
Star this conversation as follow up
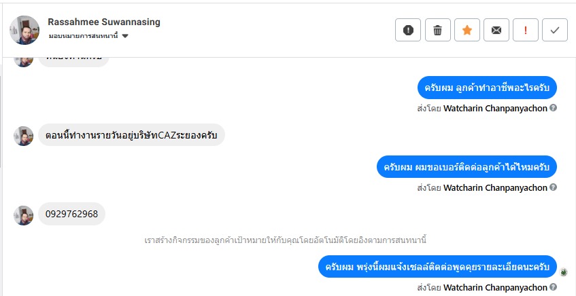[x=467, y=30]
